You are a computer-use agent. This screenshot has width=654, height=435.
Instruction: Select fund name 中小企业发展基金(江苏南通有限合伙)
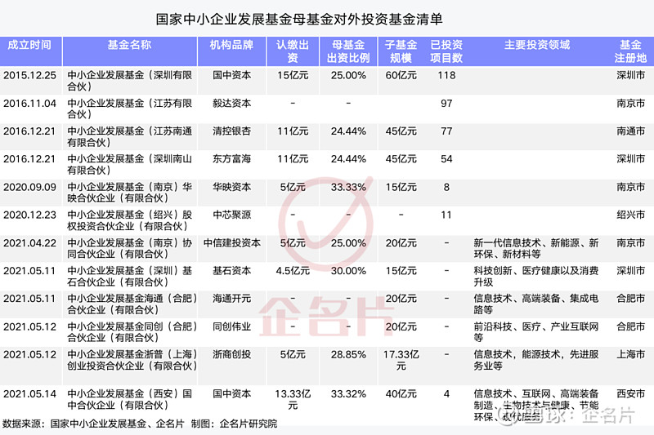129,136
